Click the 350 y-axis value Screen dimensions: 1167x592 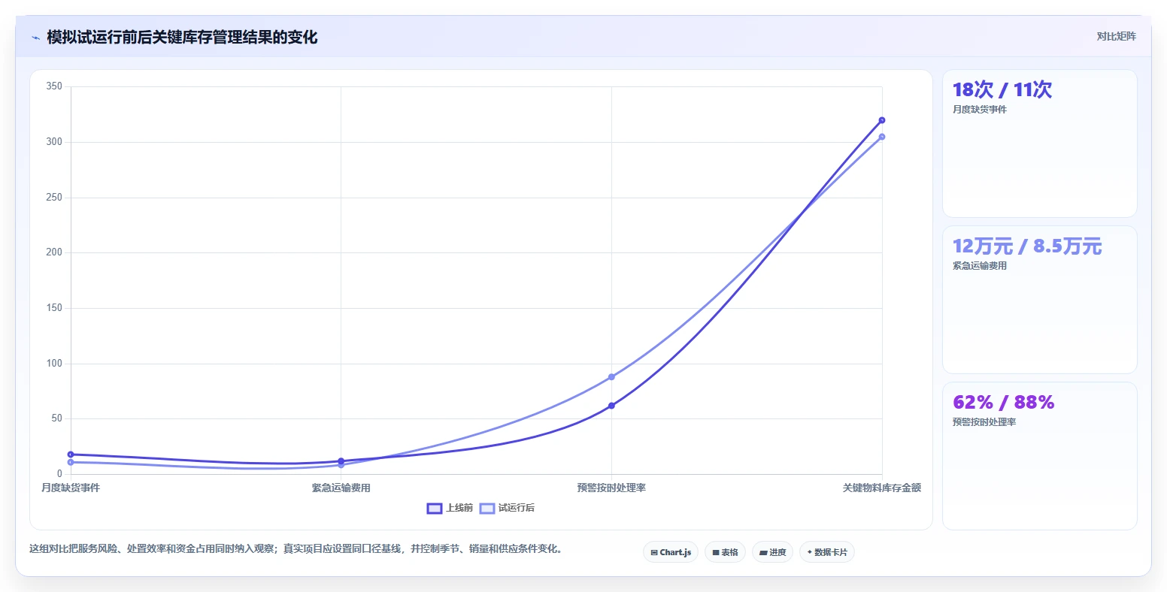(x=54, y=86)
